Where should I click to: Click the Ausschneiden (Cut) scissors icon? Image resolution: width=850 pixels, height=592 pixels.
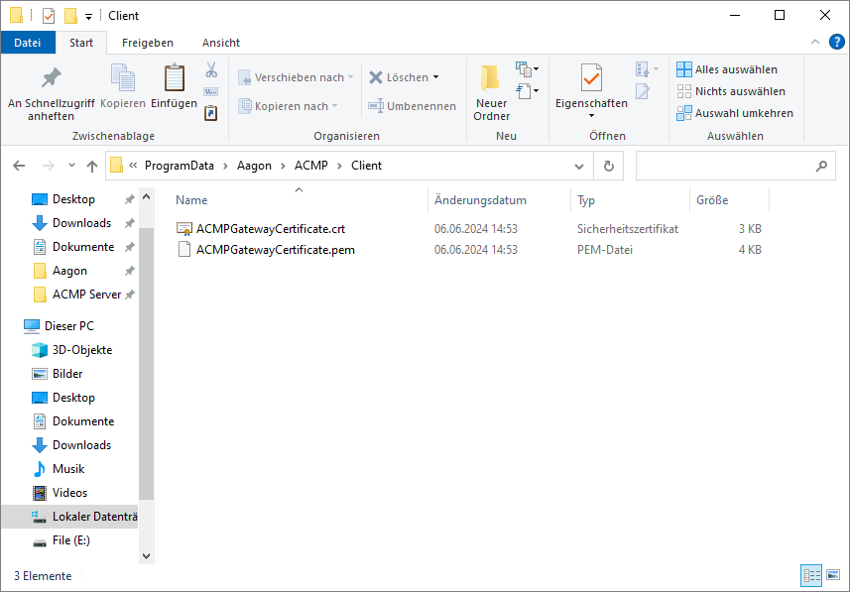(211, 69)
